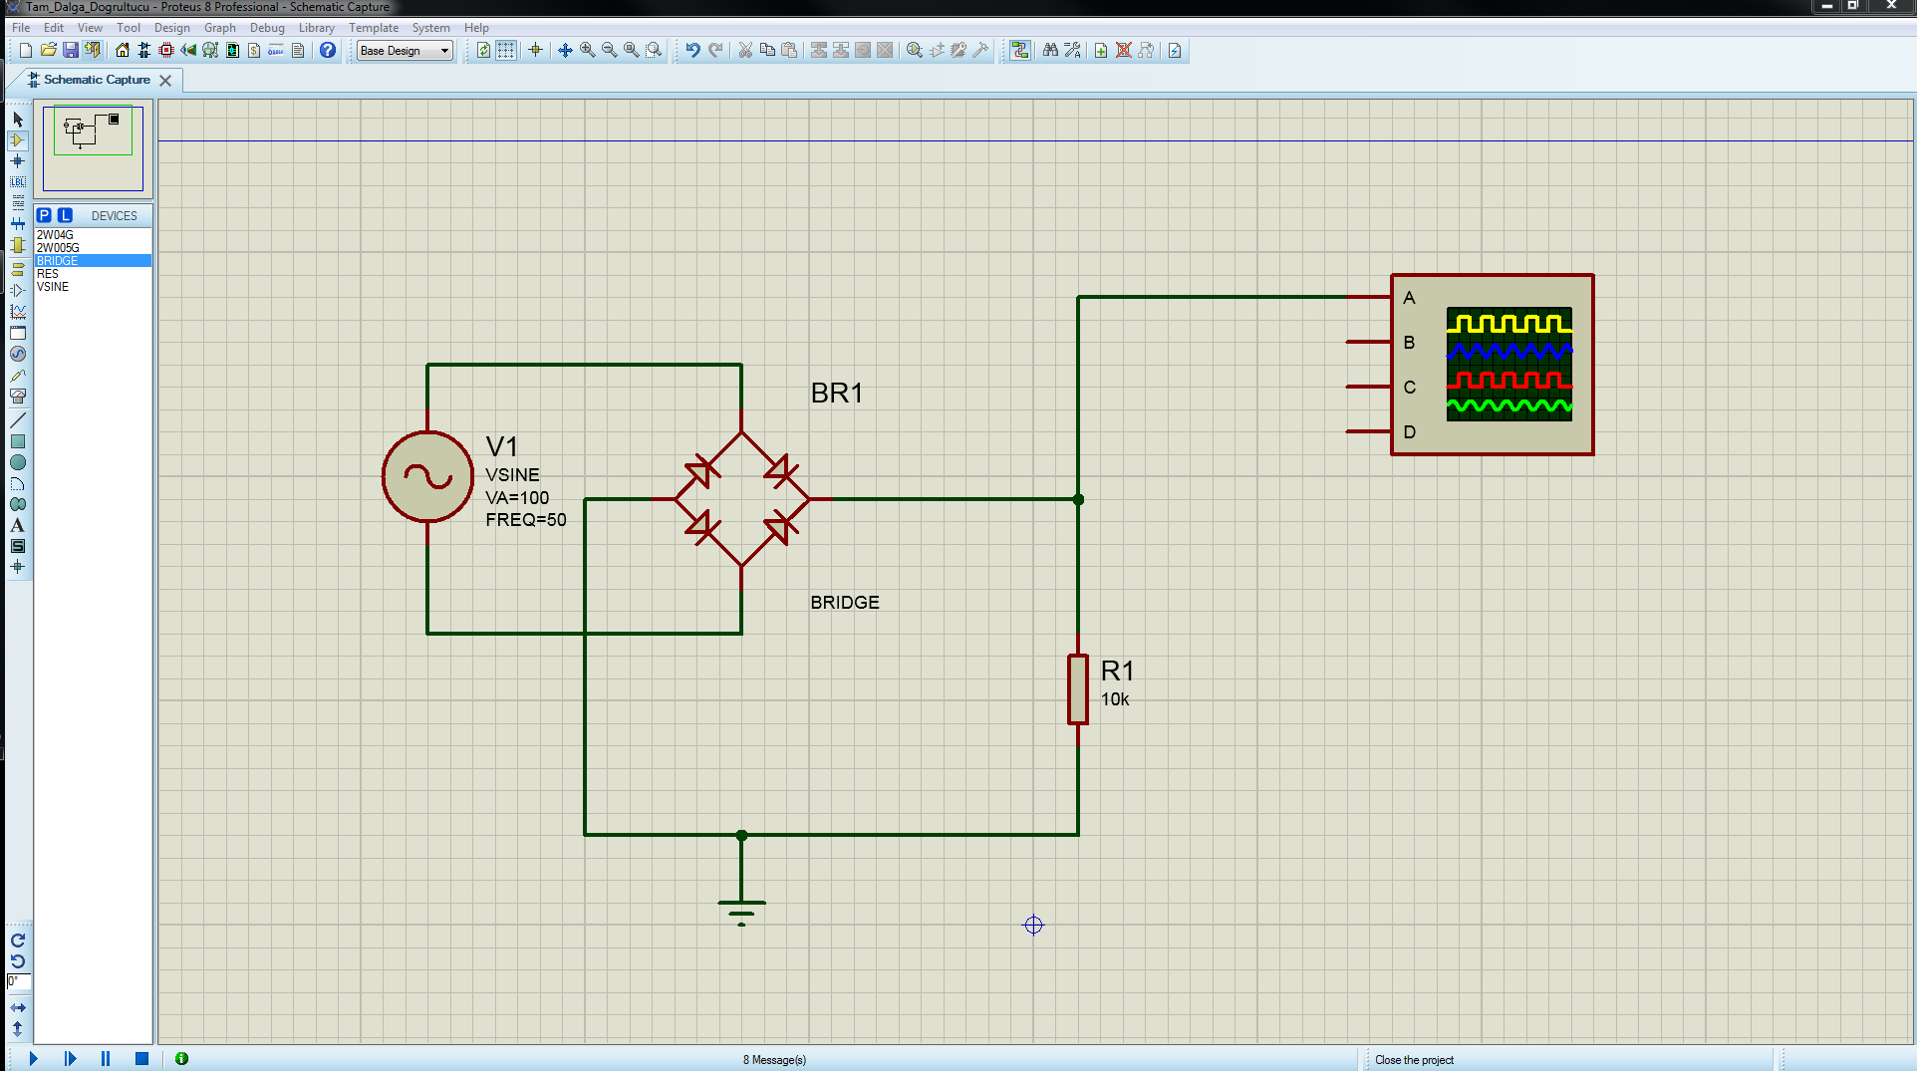Open the Base Design dropdown

tap(405, 51)
